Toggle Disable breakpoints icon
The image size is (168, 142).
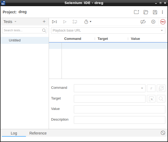pos(143,22)
